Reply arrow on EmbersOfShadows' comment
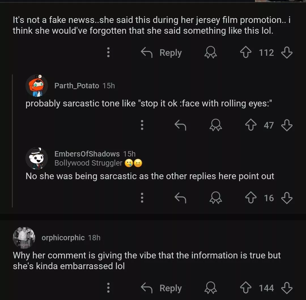Image resolution: width=306 pixels, height=300 pixels. click(180, 198)
